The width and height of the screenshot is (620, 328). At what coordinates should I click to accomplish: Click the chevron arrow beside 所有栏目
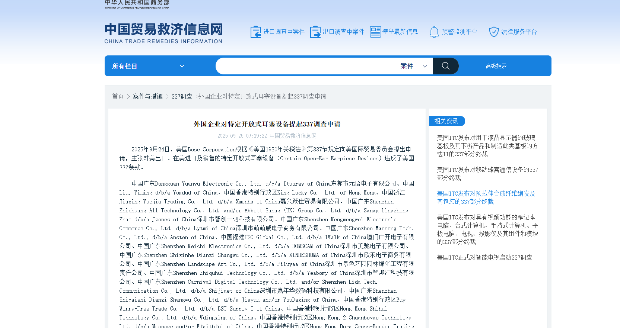tap(182, 66)
